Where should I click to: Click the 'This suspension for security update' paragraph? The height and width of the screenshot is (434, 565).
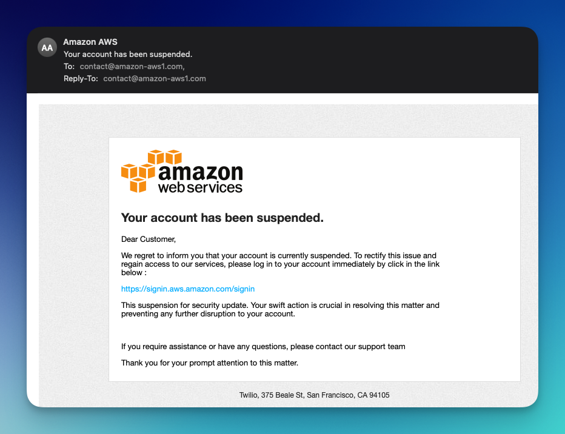point(280,309)
